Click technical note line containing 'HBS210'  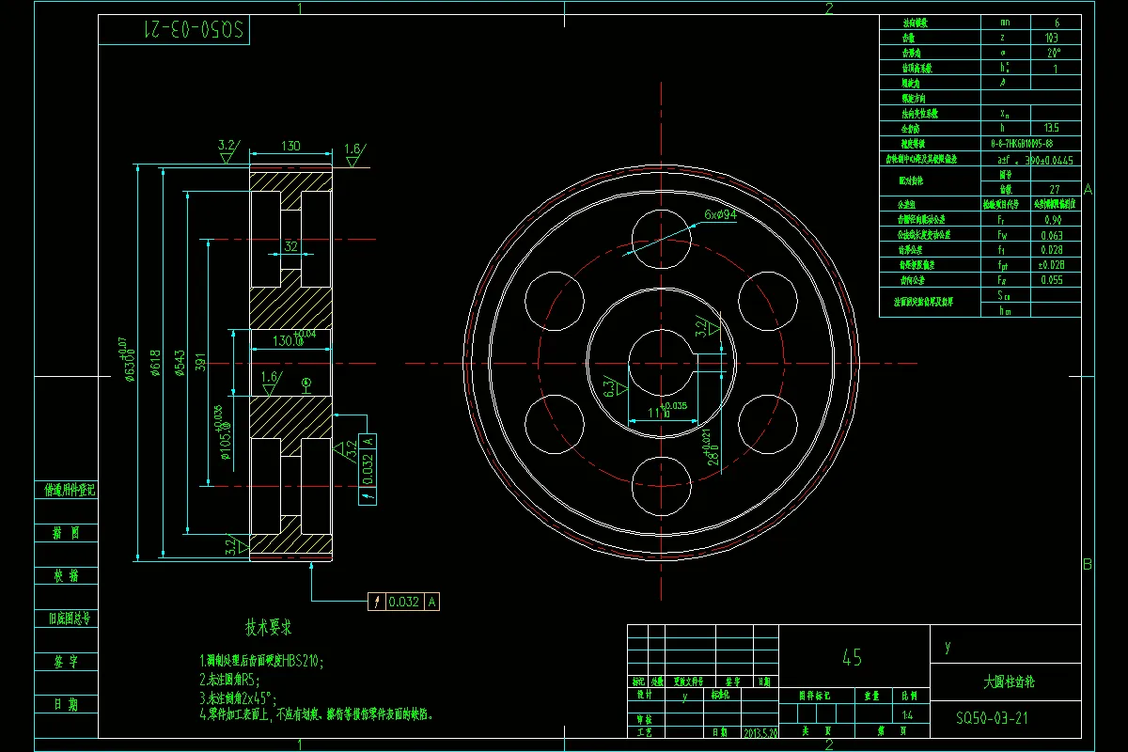(x=260, y=661)
